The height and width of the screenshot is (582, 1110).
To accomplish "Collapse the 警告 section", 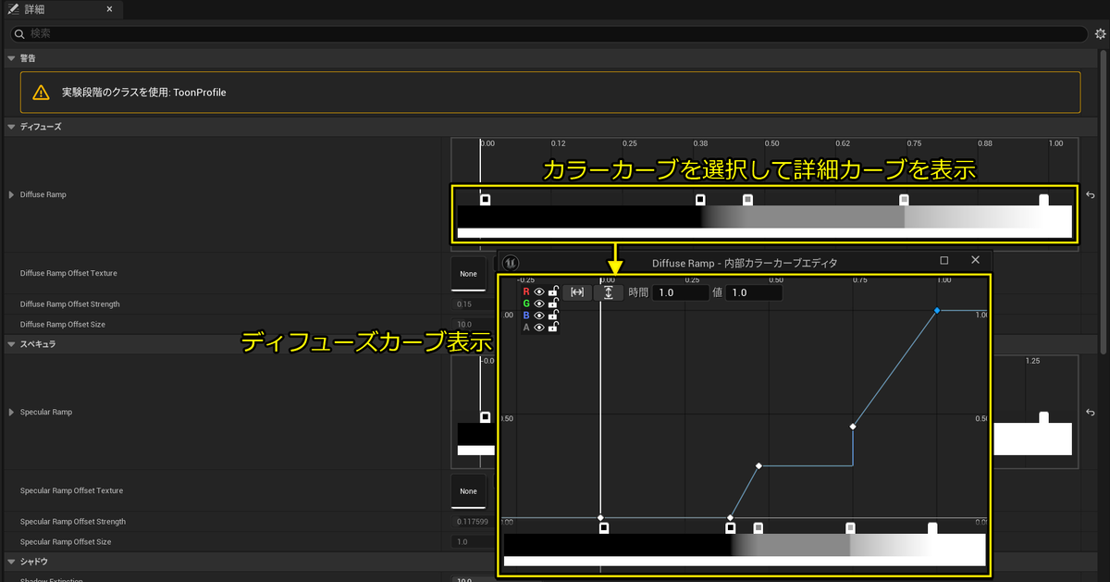I will coord(11,58).
